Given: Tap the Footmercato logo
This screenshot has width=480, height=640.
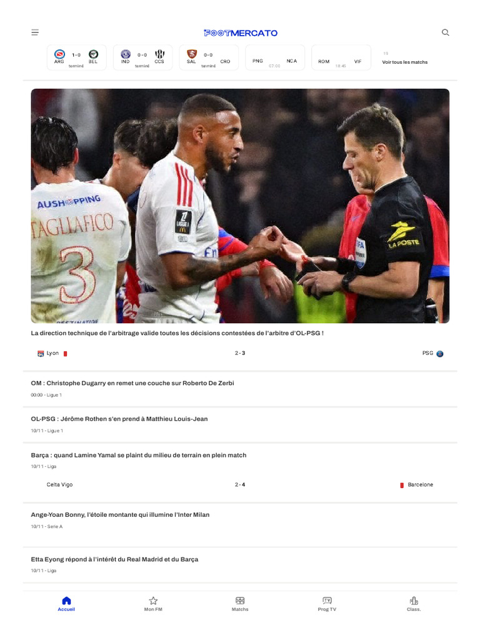Looking at the screenshot, I should coord(241,33).
